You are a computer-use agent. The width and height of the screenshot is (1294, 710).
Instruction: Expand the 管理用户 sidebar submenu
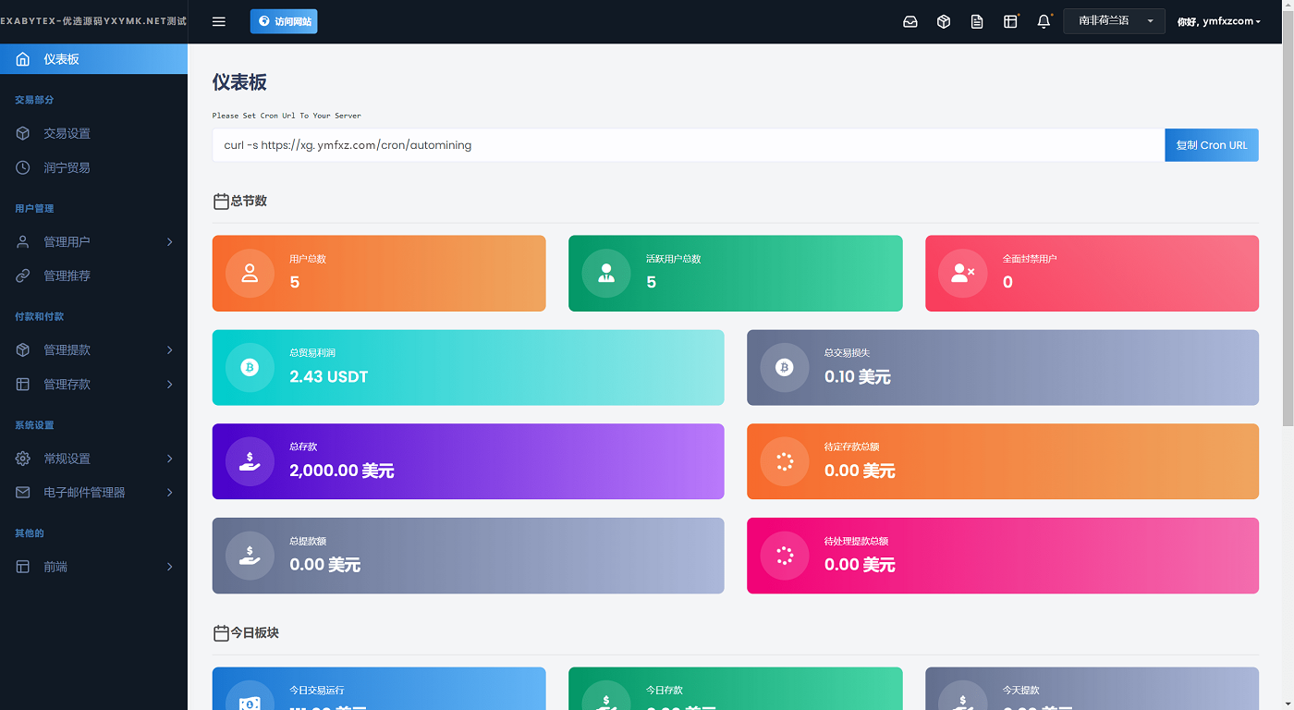pos(93,242)
